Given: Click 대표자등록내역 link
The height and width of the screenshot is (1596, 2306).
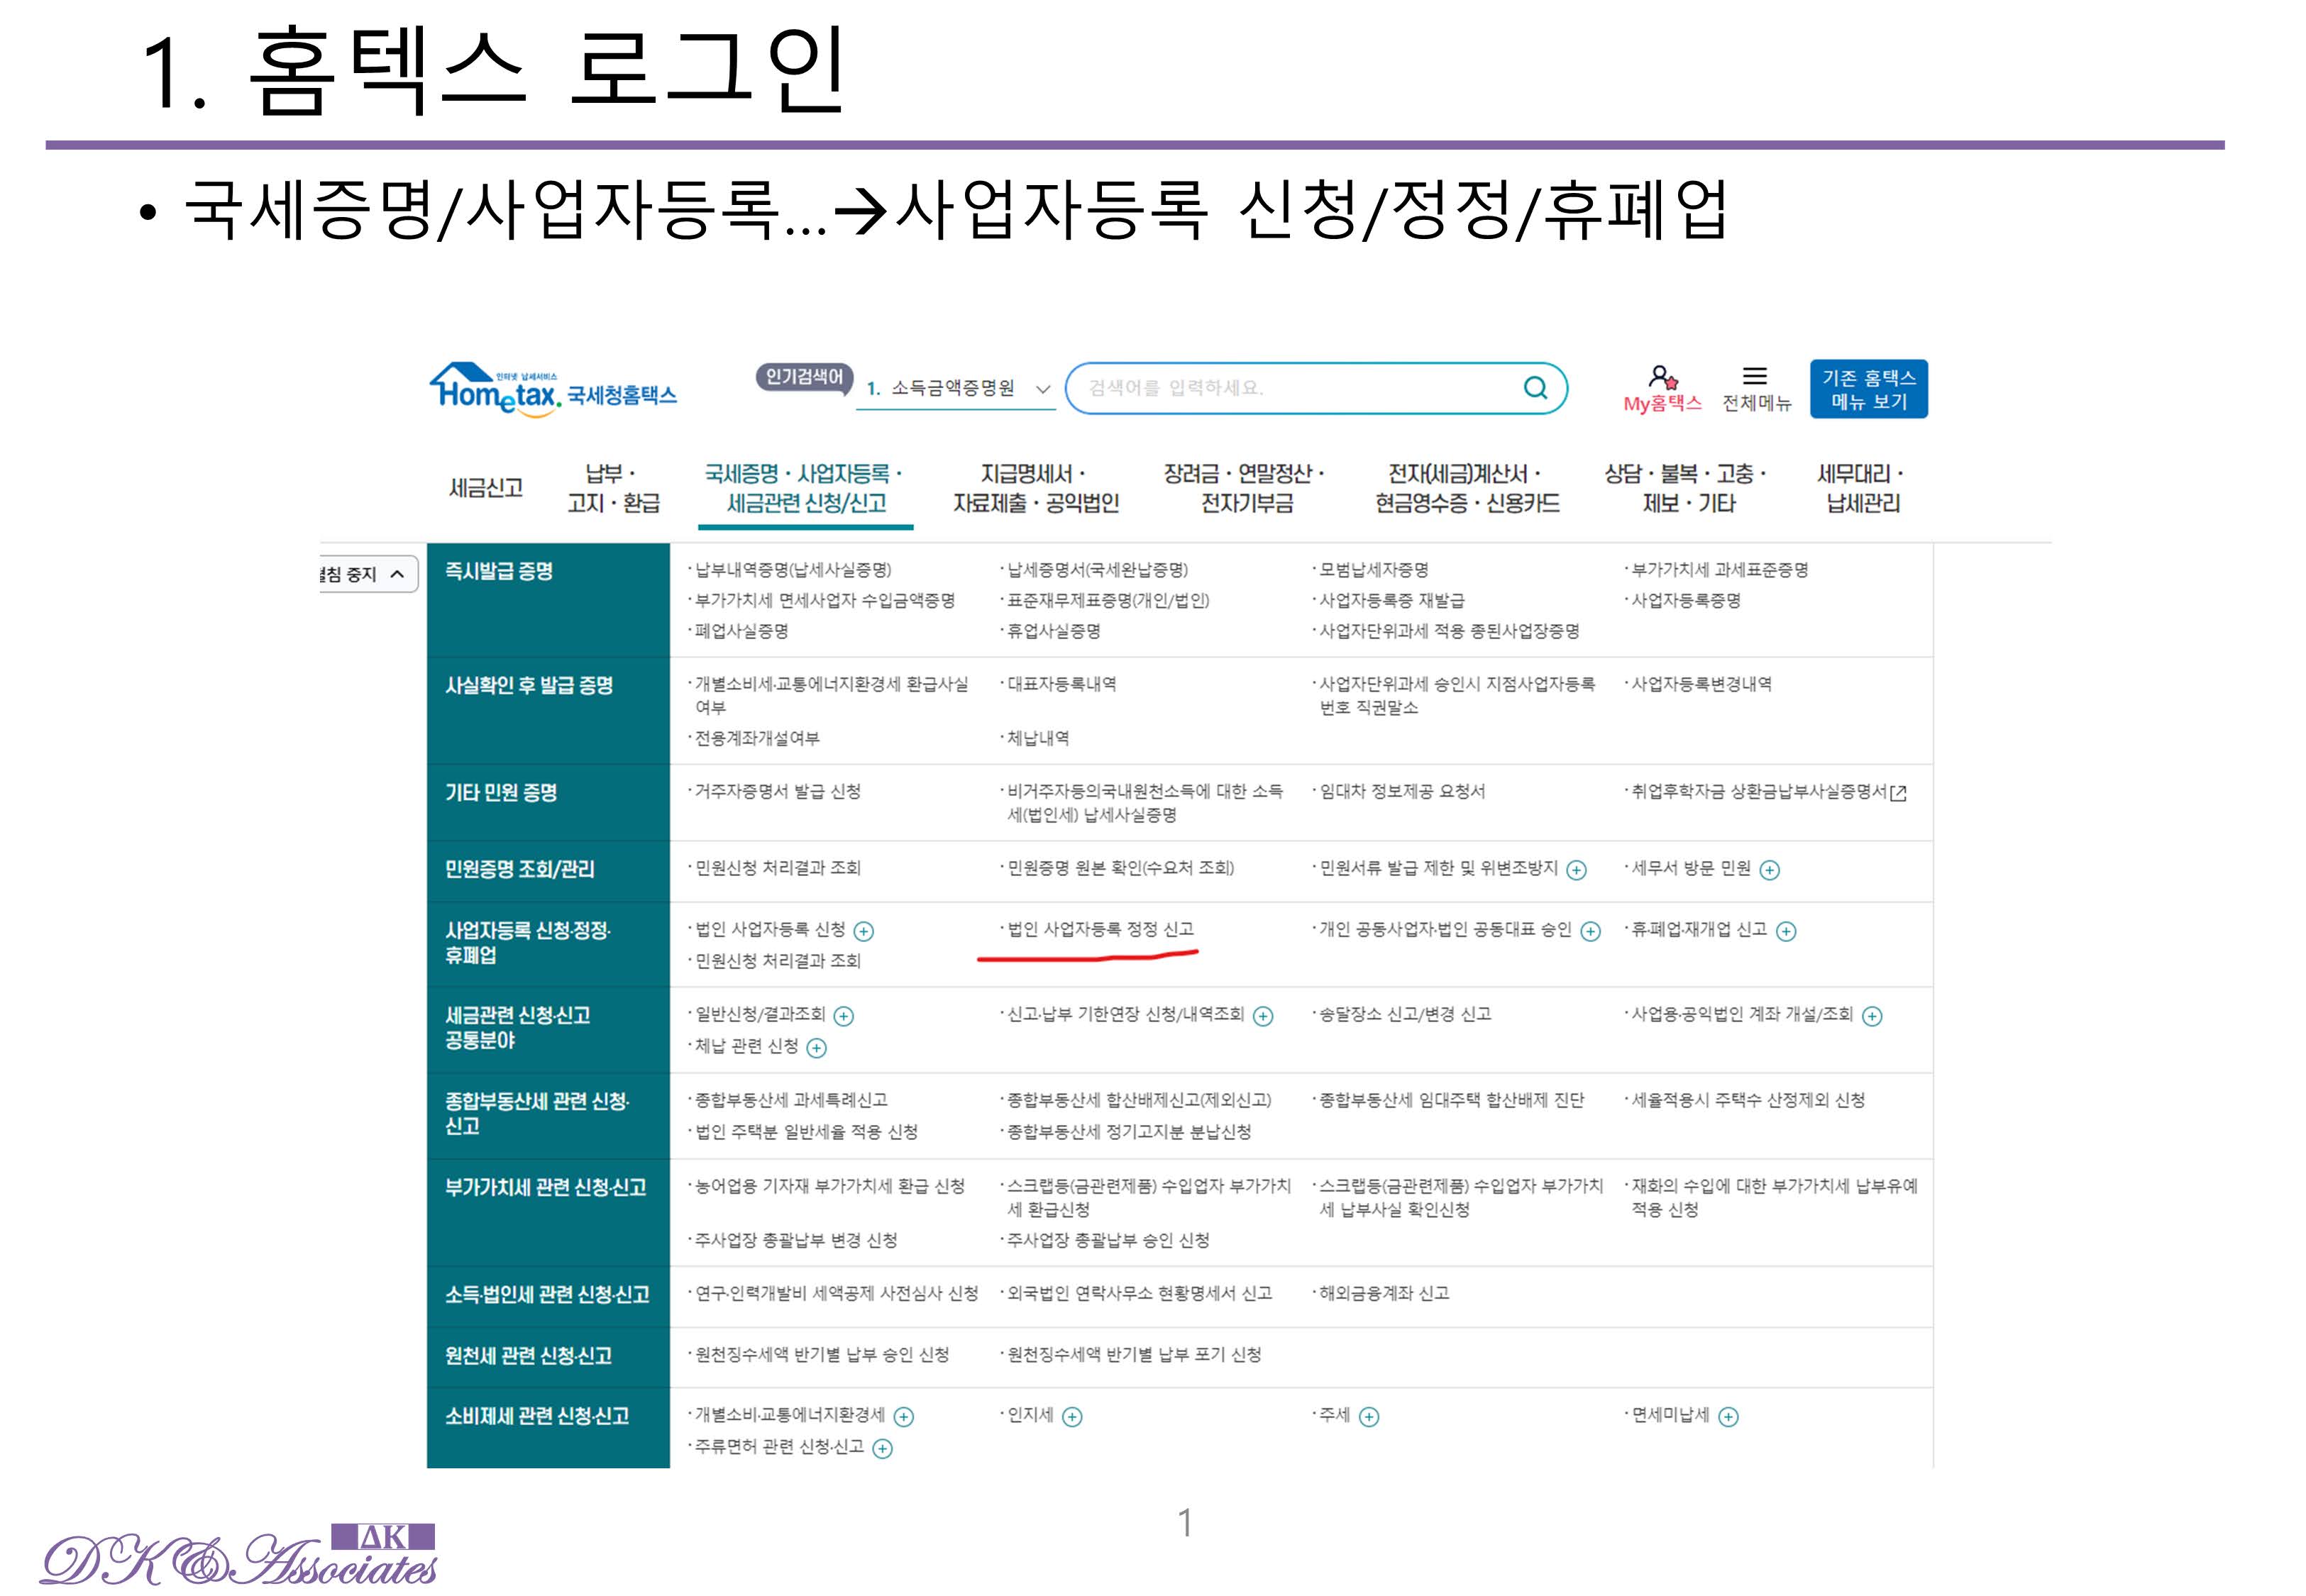Looking at the screenshot, I should pyautogui.click(x=1061, y=685).
